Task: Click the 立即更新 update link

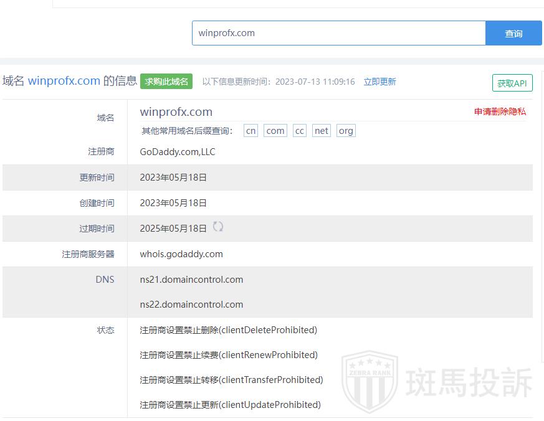Action: point(379,82)
